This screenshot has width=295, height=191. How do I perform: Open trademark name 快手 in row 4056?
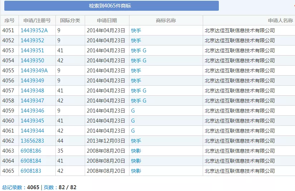tap(136, 81)
